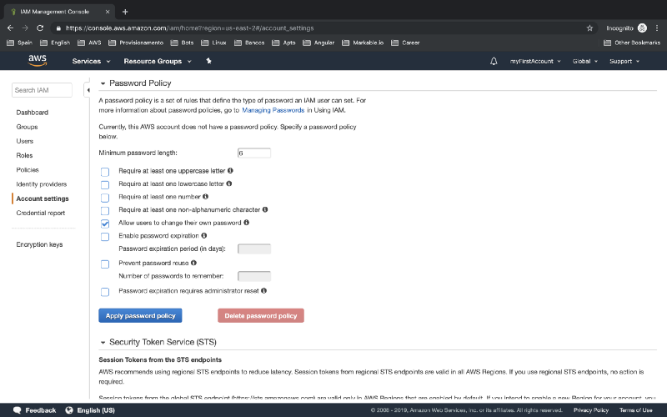Open the Spain bookmarks folder
The width and height of the screenshot is (667, 417).
click(19, 43)
